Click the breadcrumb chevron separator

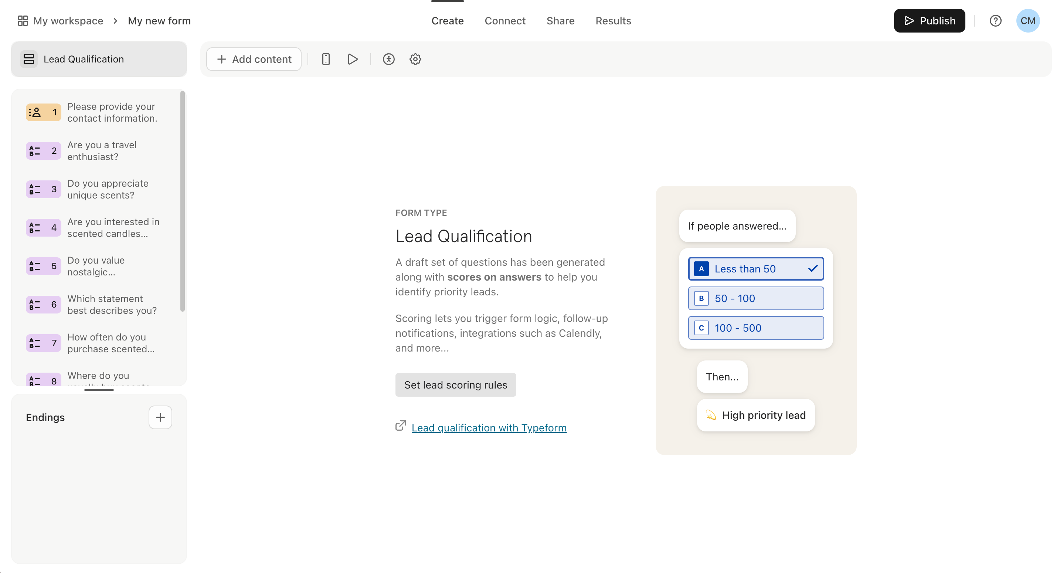[x=115, y=21]
